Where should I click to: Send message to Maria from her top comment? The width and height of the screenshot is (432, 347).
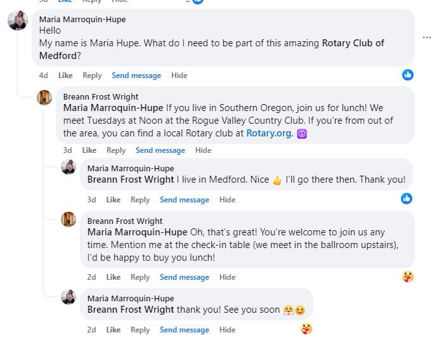(x=136, y=75)
